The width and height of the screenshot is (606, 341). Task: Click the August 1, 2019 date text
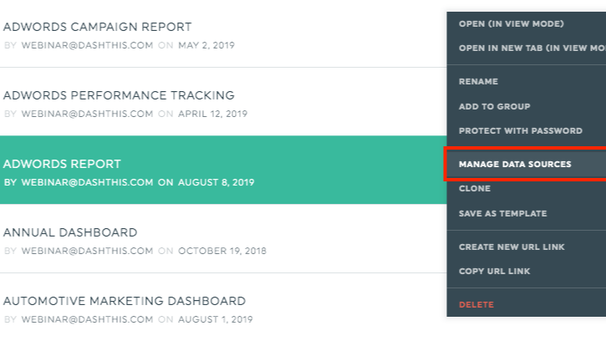pyautogui.click(x=215, y=319)
